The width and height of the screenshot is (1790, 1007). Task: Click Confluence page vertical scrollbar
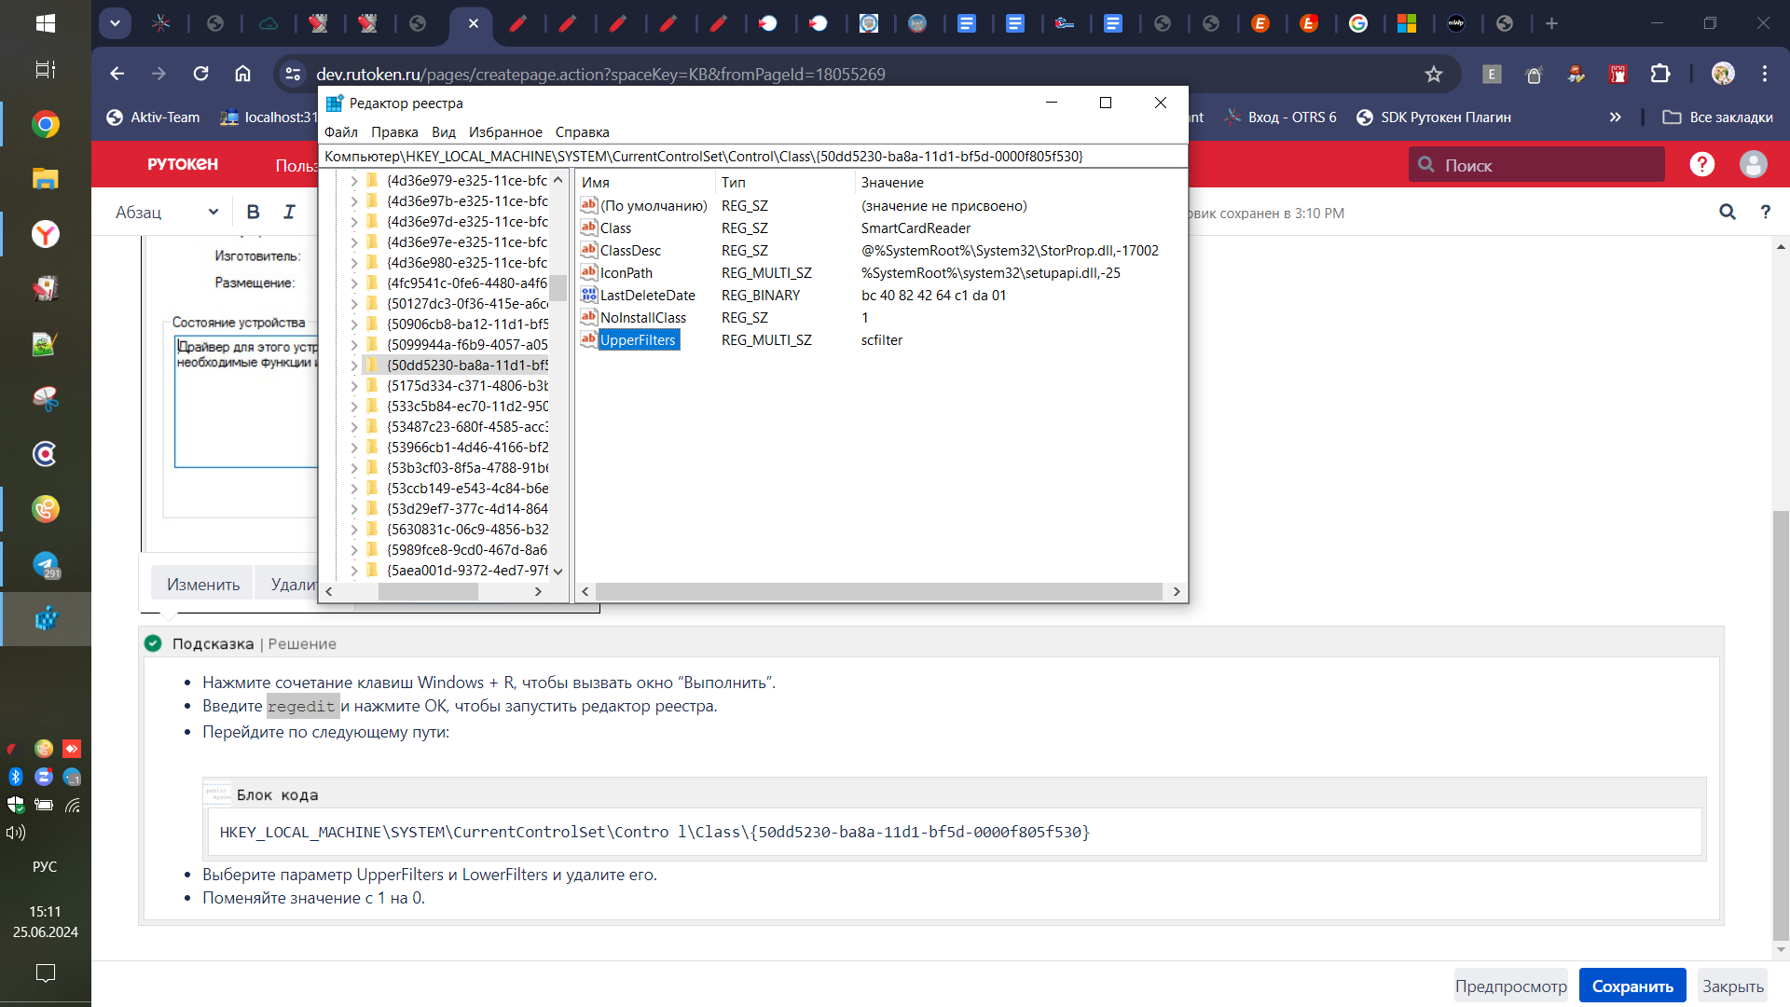point(1781,724)
